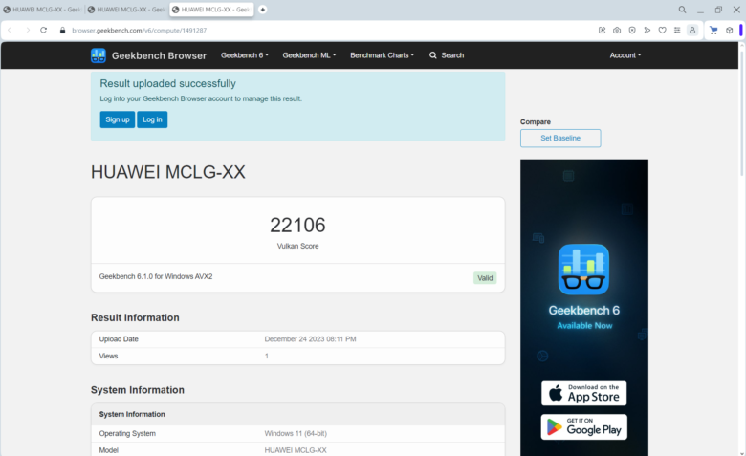Click the magnifier icon beside Search in navbar
Screen dimensions: 746x456
(433, 55)
